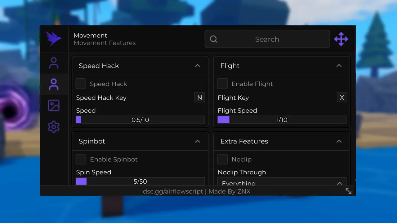Turn on the Enable Spinbot checkbox
Viewport: 397px width, 223px height.
[81, 160]
